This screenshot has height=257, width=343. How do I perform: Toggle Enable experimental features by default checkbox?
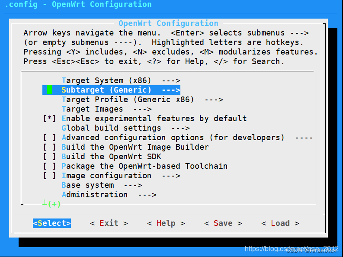click(x=49, y=119)
